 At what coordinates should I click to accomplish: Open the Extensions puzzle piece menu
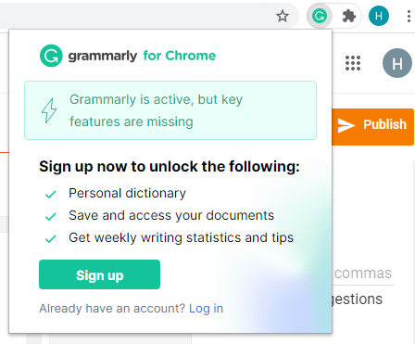pyautogui.click(x=349, y=16)
